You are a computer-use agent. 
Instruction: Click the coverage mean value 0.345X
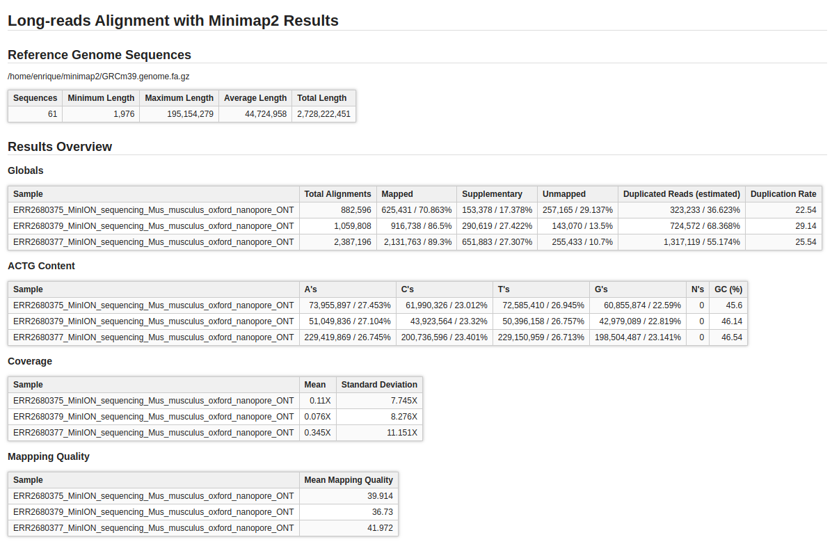click(x=317, y=433)
